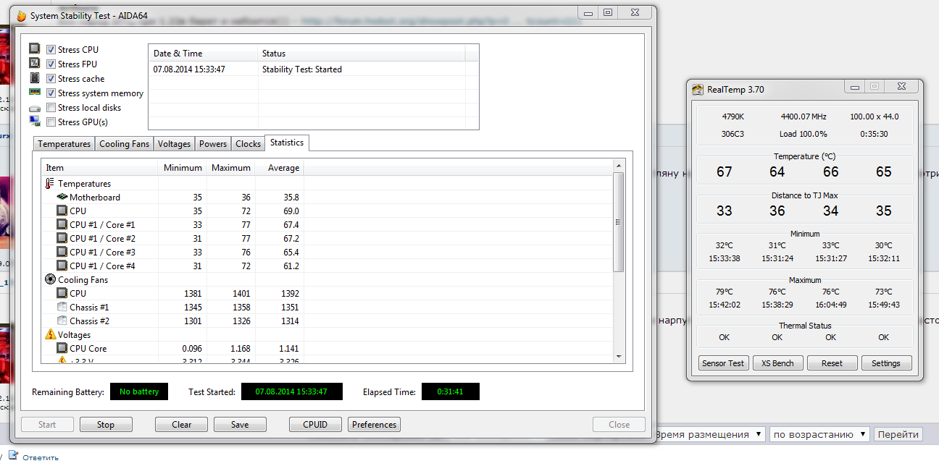Click Reset in RealTemp
This screenshot has width=939, height=466.
click(832, 363)
